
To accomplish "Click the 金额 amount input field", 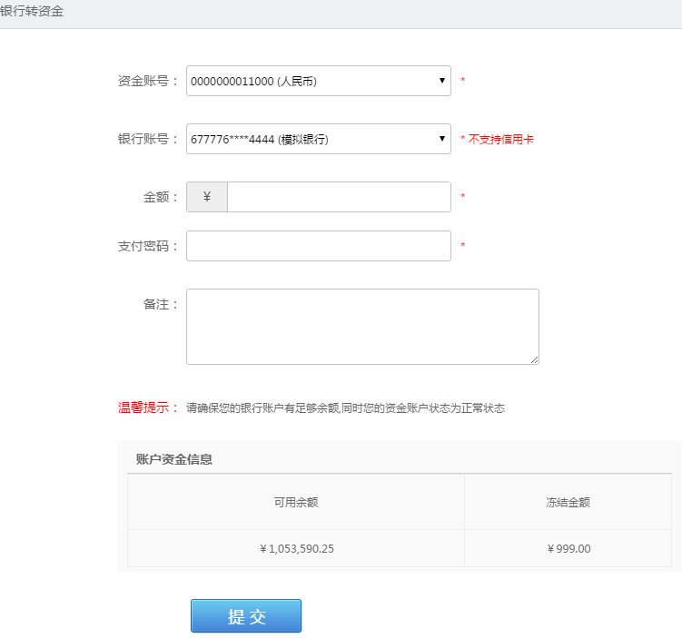I will point(339,197).
